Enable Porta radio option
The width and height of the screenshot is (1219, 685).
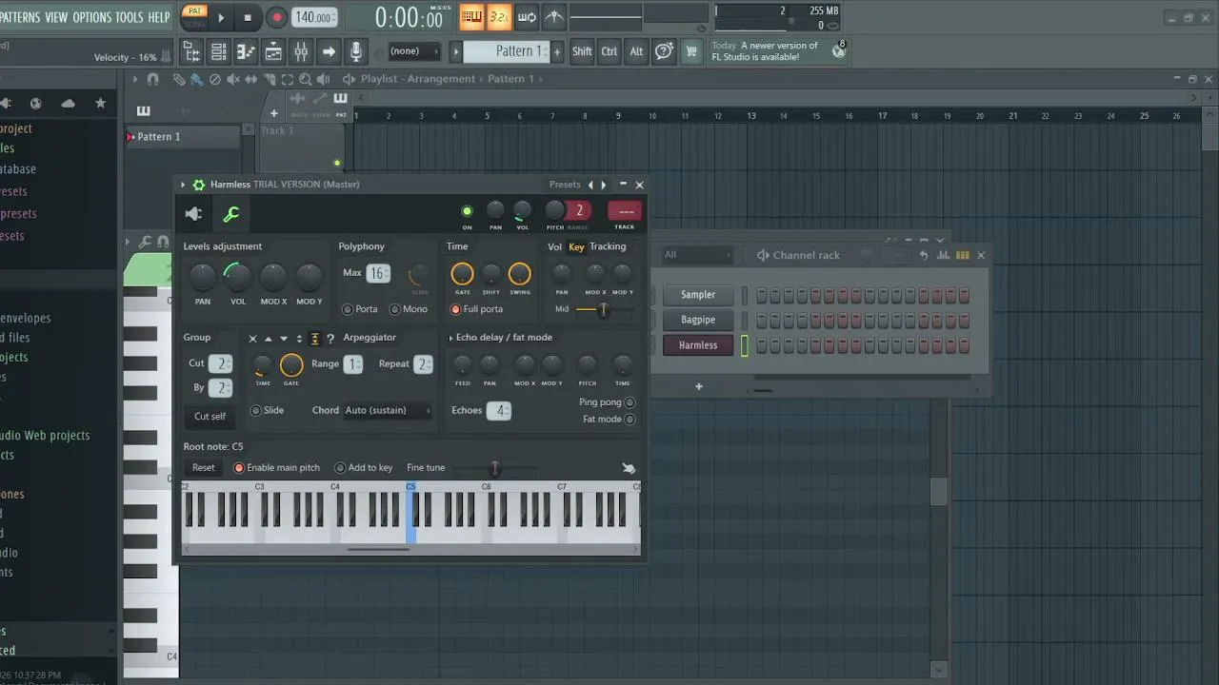(348, 309)
